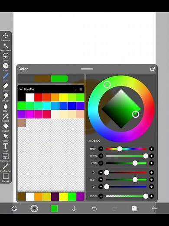This screenshot has height=226, width=169.
Task: Tap the back arrow in bottom bar
Action: [x=154, y=208]
